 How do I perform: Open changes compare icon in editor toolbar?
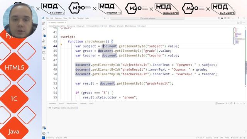pyautogui.click(x=238, y=22)
